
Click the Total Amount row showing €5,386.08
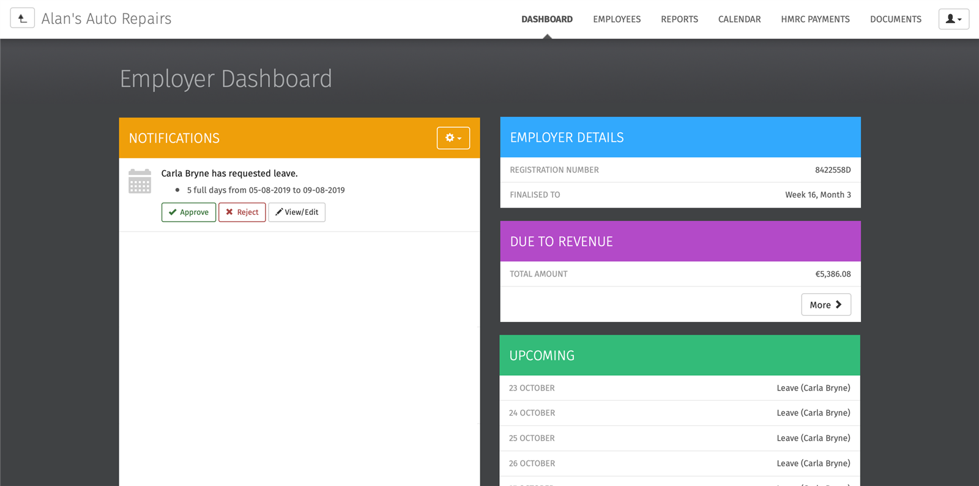click(x=680, y=274)
